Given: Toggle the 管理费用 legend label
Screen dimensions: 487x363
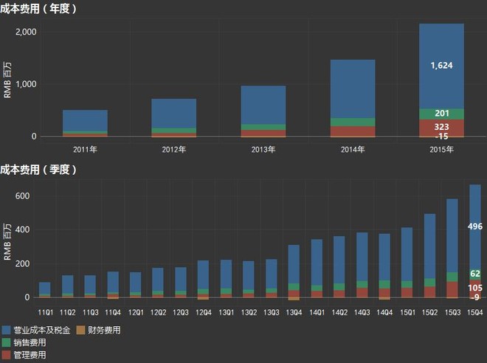Looking at the screenshot, I should pos(30,355).
